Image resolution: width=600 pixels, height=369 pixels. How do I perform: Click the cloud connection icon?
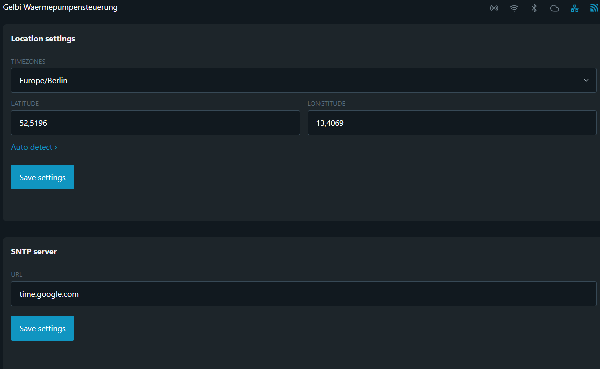pyautogui.click(x=554, y=8)
